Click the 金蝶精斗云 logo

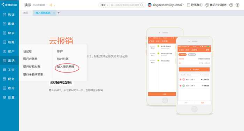point(9,5)
